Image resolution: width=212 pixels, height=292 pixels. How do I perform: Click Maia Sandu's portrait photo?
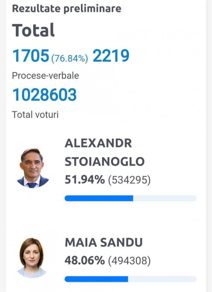click(32, 257)
